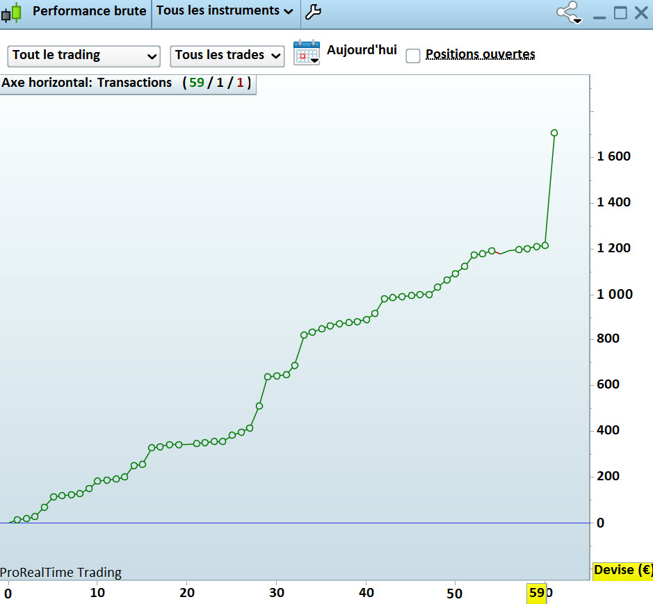Viewport: 653px width, 604px height.
Task: Click the red 1 losing trades count
Action: pos(240,83)
